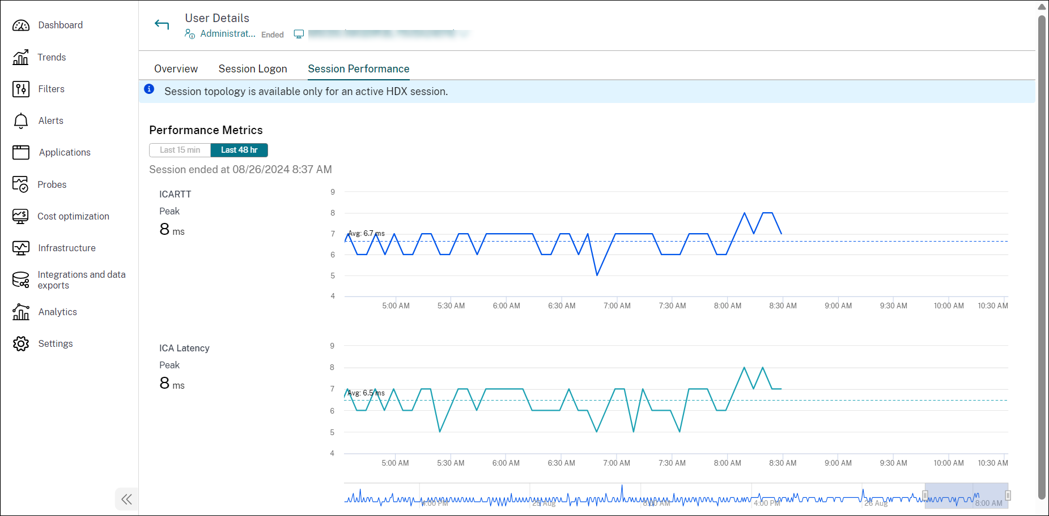Image resolution: width=1049 pixels, height=516 pixels.
Task: Open the Settings gear
Action: pos(21,343)
